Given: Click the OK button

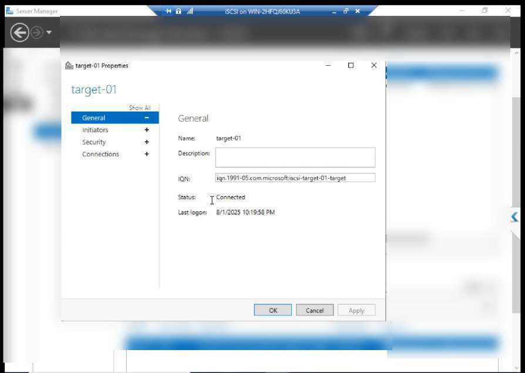Looking at the screenshot, I should 273,310.
